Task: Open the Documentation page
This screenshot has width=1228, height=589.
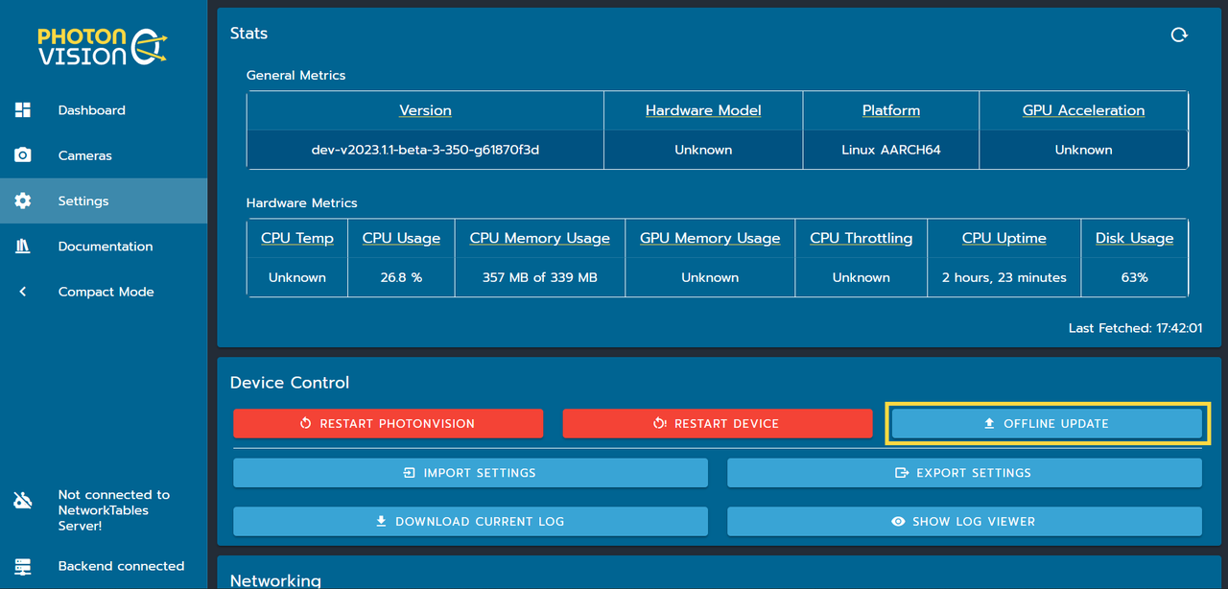Action: point(104,247)
